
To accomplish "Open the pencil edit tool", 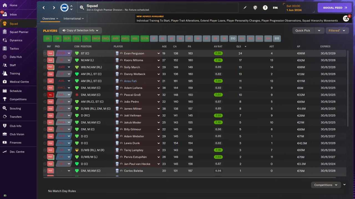I will [245, 8].
